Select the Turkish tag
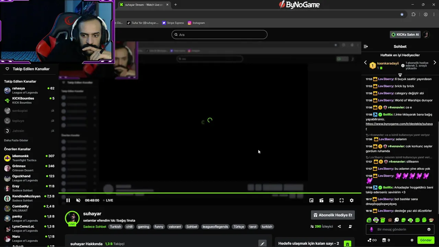 (115, 227)
